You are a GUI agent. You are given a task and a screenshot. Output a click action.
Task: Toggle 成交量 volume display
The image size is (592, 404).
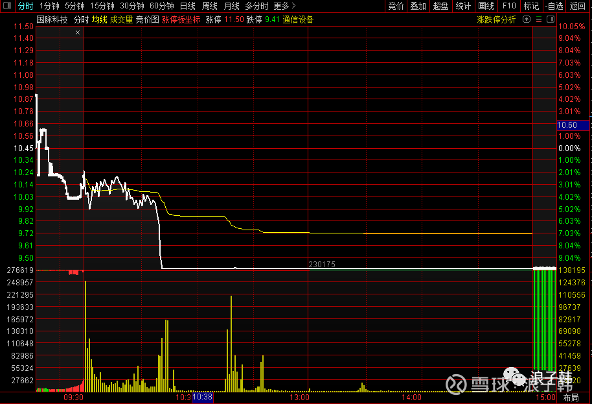coord(121,19)
